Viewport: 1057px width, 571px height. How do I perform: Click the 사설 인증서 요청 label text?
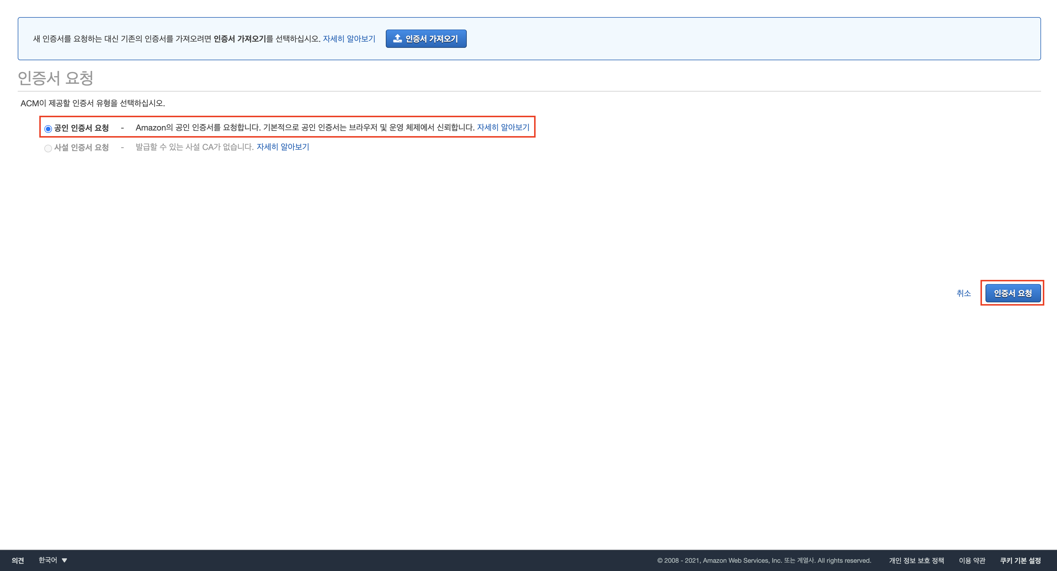(x=81, y=148)
